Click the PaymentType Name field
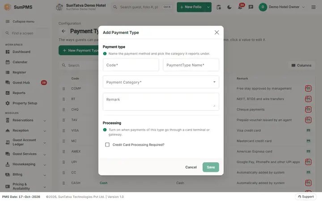322x201 pixels. coord(191,65)
